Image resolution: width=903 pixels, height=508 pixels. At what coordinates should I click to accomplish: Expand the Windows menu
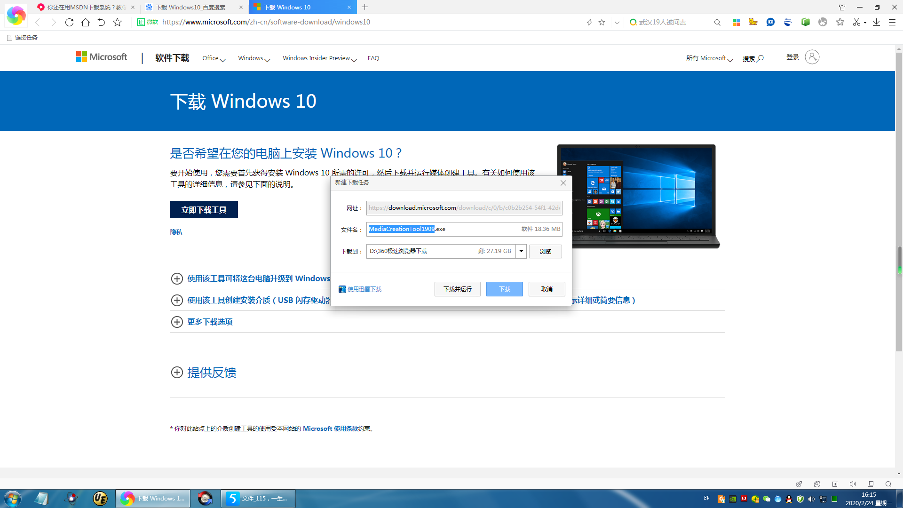click(254, 58)
